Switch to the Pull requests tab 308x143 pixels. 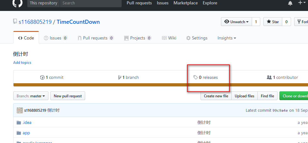(96, 38)
